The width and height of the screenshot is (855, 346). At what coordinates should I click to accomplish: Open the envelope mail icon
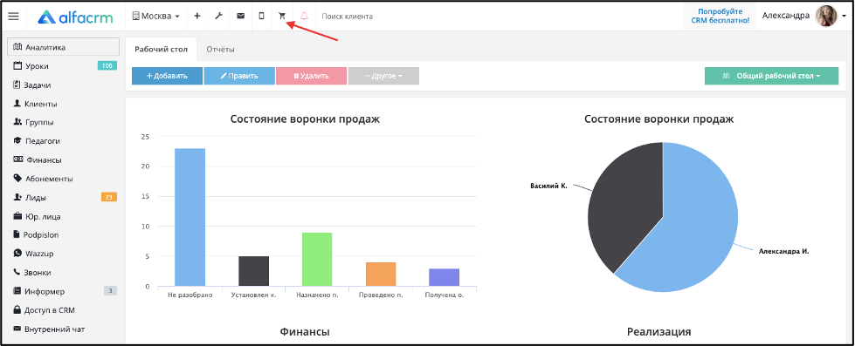pos(240,17)
